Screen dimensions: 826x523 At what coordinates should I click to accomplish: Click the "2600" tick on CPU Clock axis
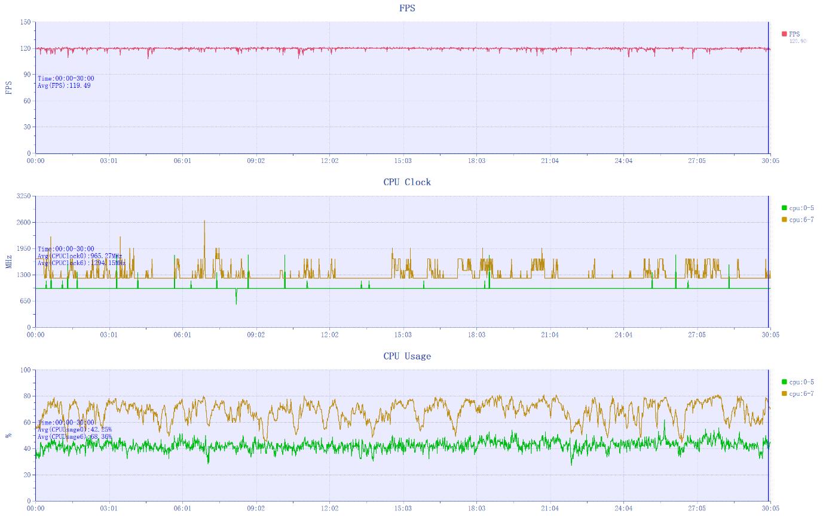[24, 222]
